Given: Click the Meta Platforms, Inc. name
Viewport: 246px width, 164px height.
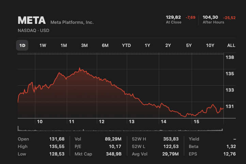Looking at the screenshot, I should pos(72,22).
